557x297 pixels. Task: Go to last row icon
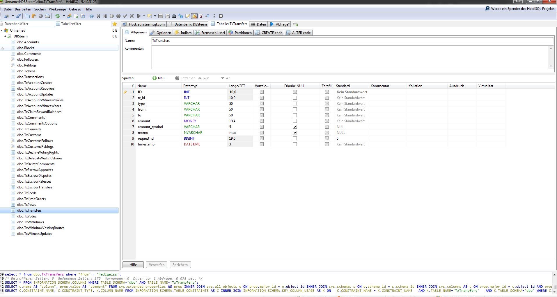pos(105,16)
